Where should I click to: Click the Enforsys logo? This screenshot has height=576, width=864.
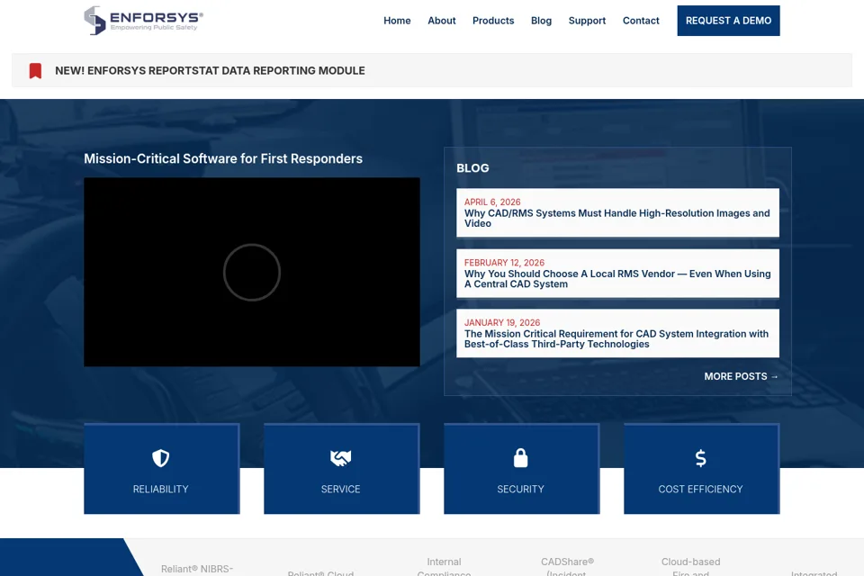coord(143,21)
